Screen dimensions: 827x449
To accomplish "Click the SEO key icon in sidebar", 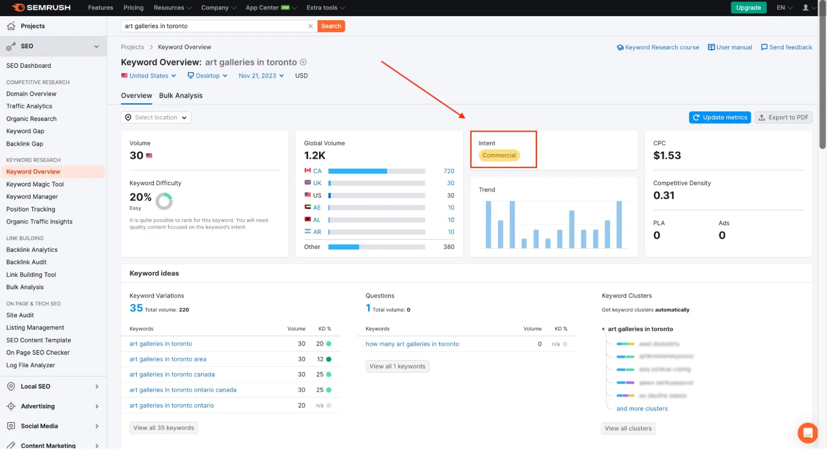I will pos(11,46).
